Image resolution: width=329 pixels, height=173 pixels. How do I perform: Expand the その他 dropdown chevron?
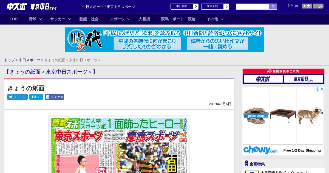(222, 19)
